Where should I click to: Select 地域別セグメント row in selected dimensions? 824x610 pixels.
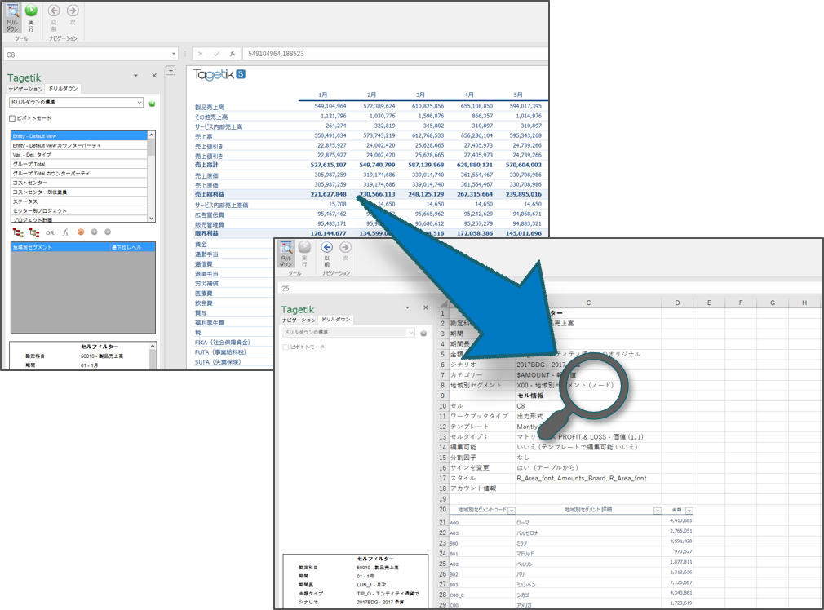click(x=83, y=247)
